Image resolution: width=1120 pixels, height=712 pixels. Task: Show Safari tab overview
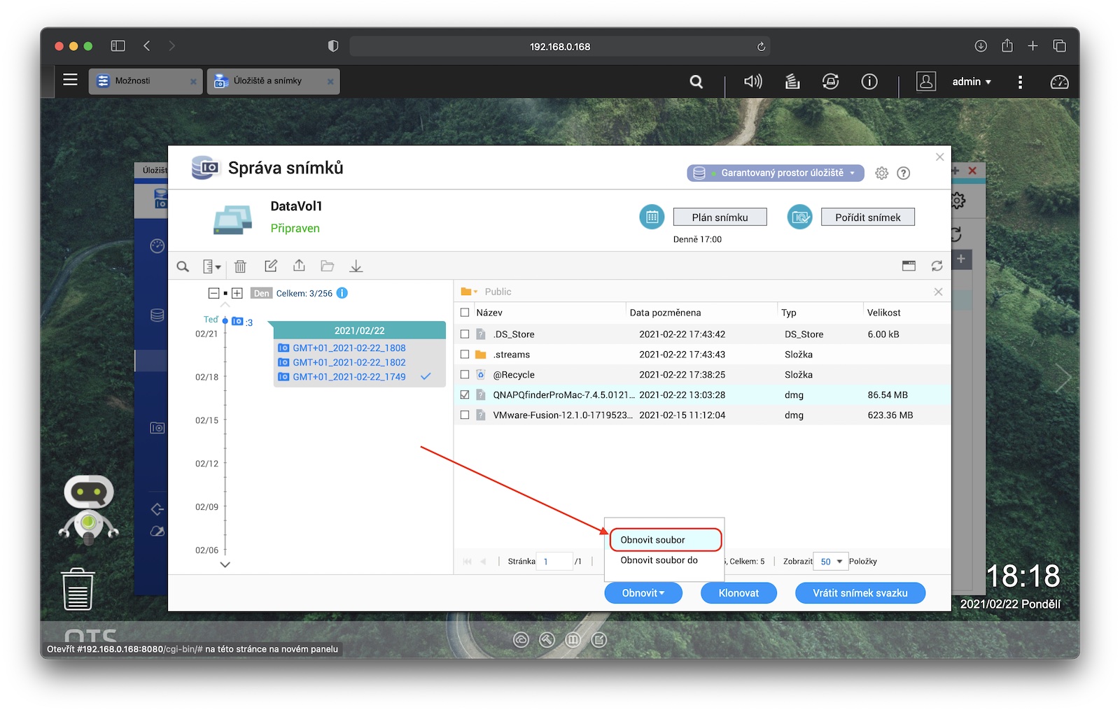(x=1059, y=46)
